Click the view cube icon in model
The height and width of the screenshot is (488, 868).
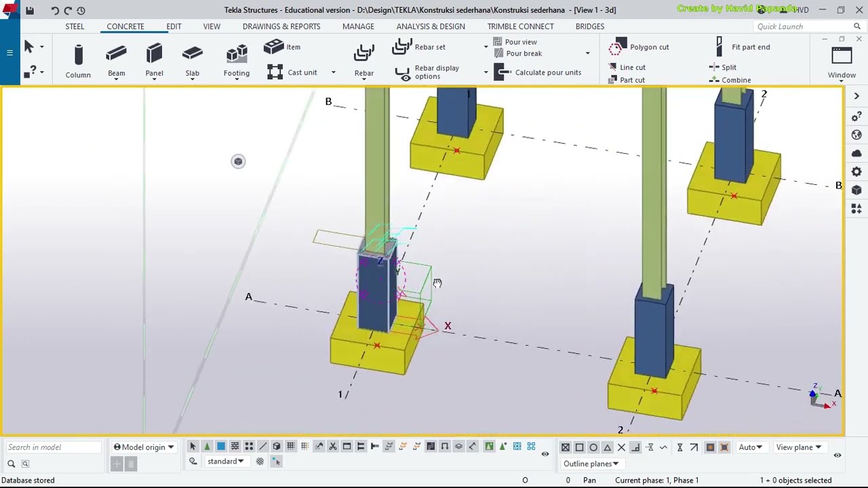coord(238,161)
